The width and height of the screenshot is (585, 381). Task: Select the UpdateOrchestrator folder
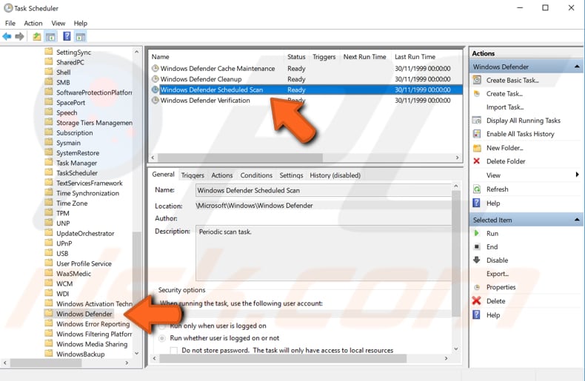pos(85,233)
